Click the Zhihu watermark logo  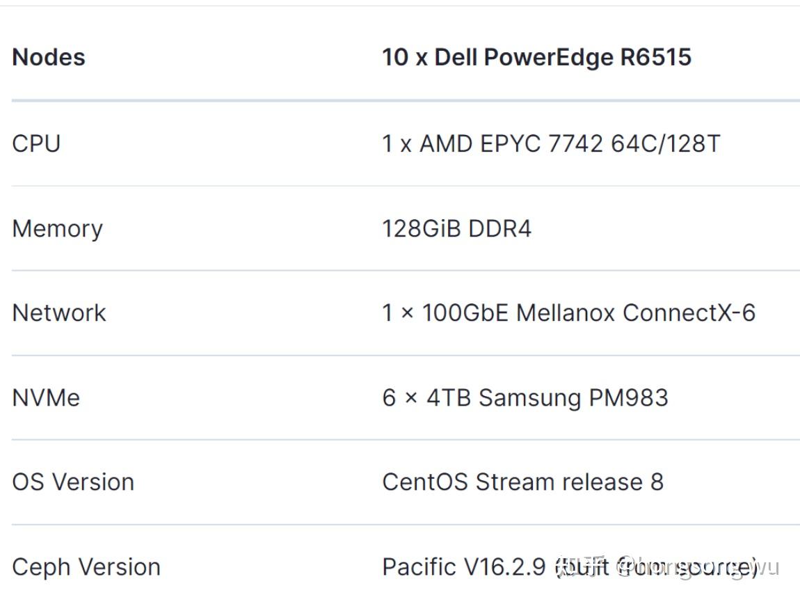(x=583, y=567)
